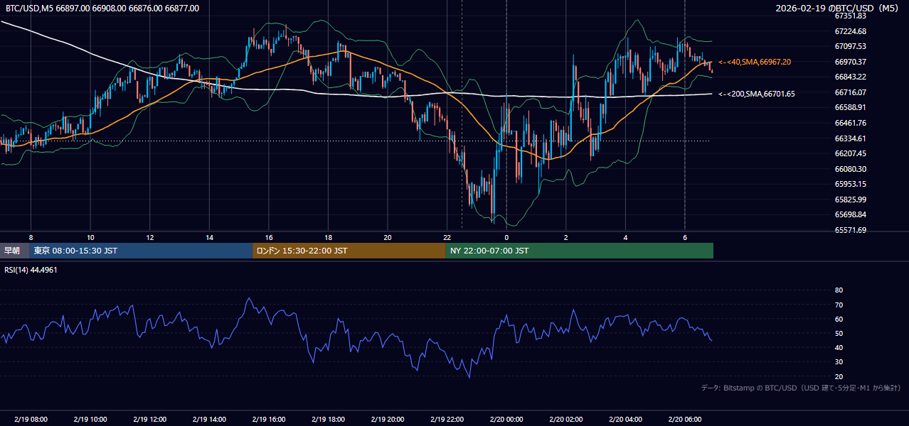
Task: Click price axis value 67351.83
Action: click(x=850, y=16)
